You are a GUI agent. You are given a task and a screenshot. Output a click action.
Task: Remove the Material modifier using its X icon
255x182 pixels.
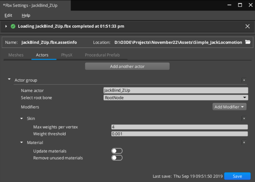coord(244,142)
